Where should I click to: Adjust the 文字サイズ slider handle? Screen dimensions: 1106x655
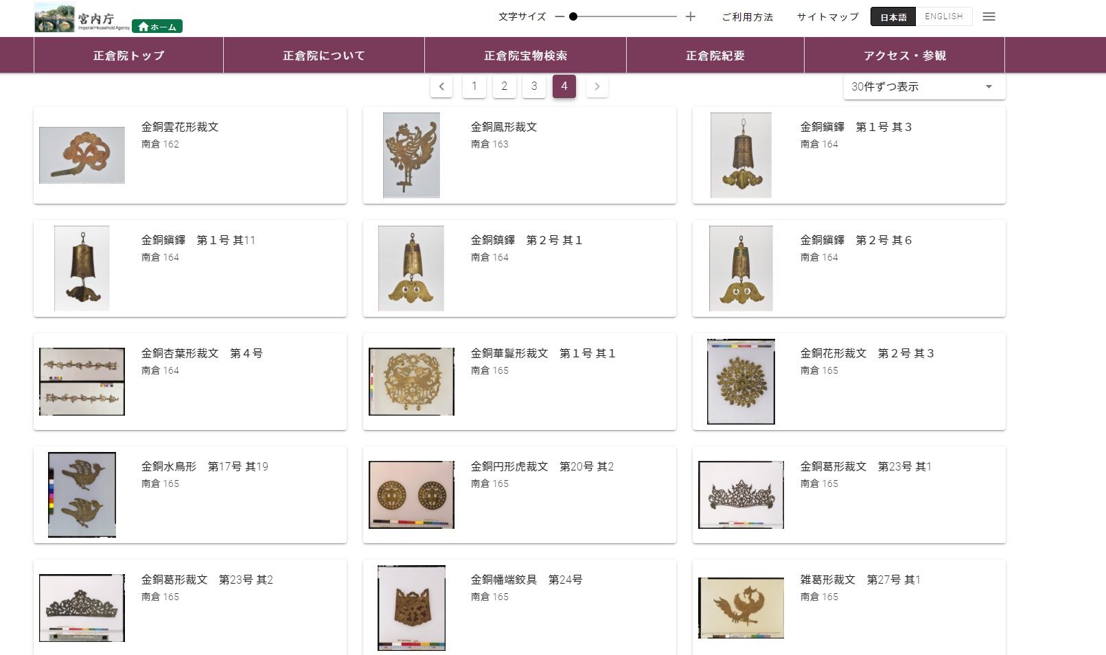click(x=573, y=16)
